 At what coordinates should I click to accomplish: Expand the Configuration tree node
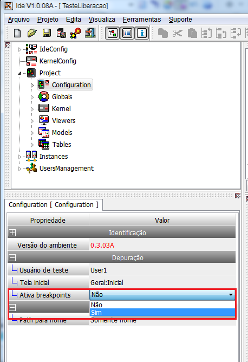32,85
